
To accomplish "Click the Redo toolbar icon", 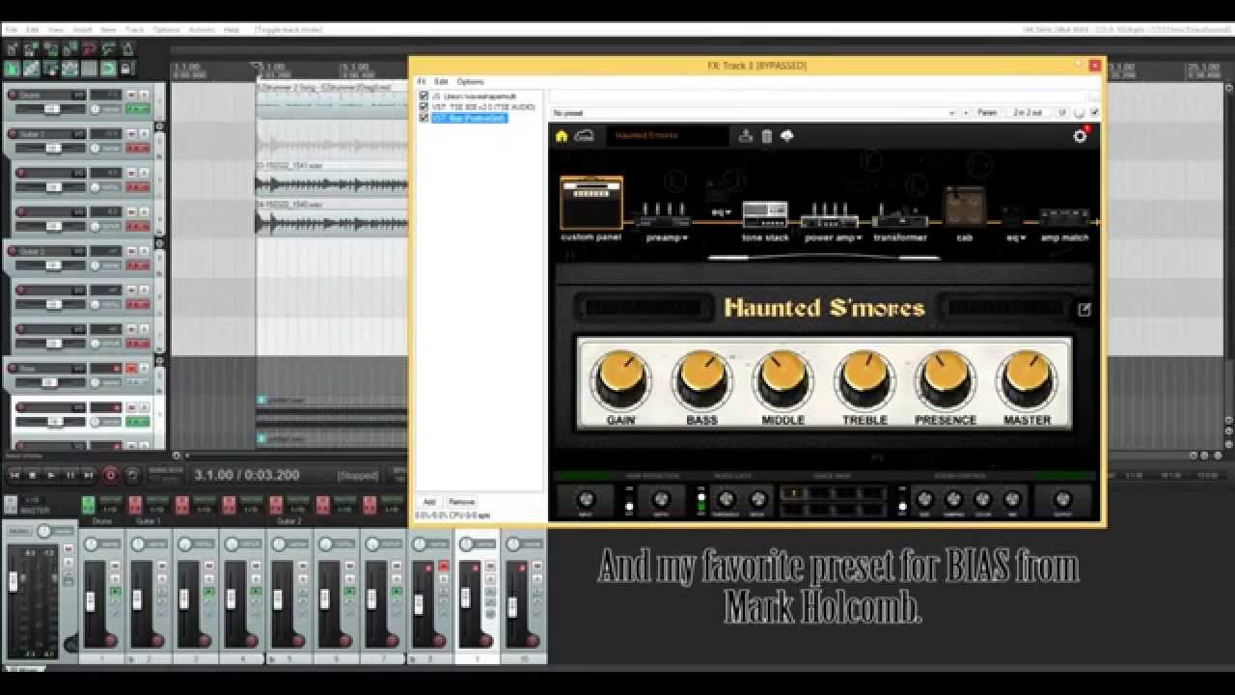I will click(109, 49).
